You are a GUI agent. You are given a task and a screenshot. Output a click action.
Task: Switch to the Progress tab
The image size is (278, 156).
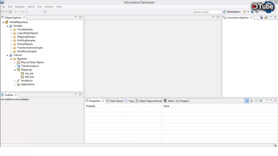tap(182, 101)
